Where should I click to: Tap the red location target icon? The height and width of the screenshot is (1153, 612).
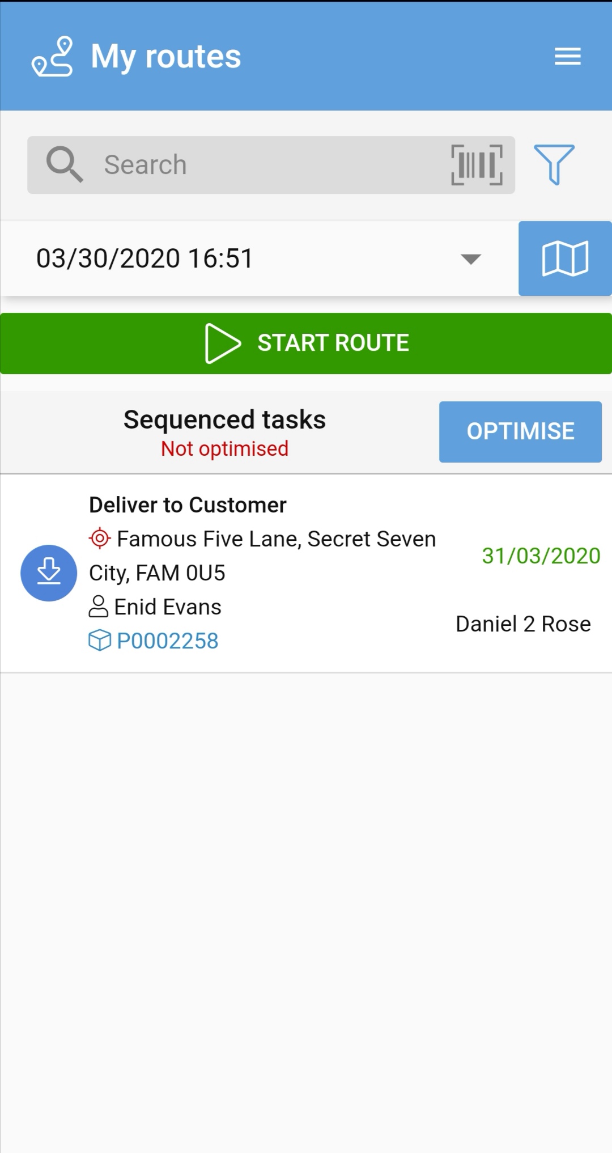coord(100,538)
